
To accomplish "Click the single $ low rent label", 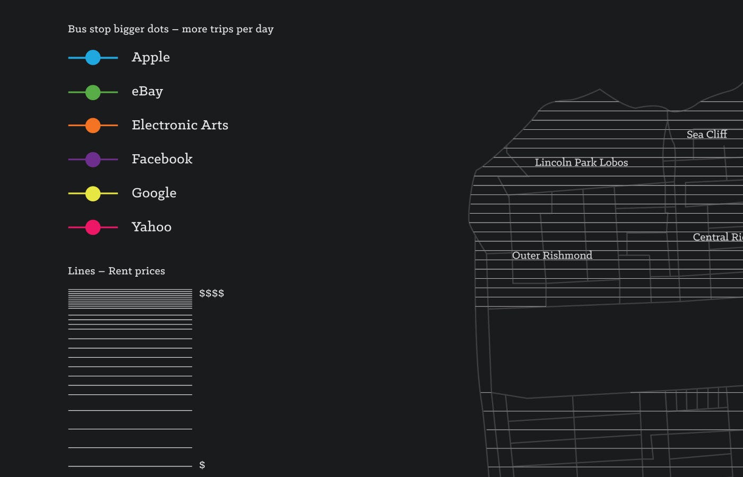I will click(202, 465).
